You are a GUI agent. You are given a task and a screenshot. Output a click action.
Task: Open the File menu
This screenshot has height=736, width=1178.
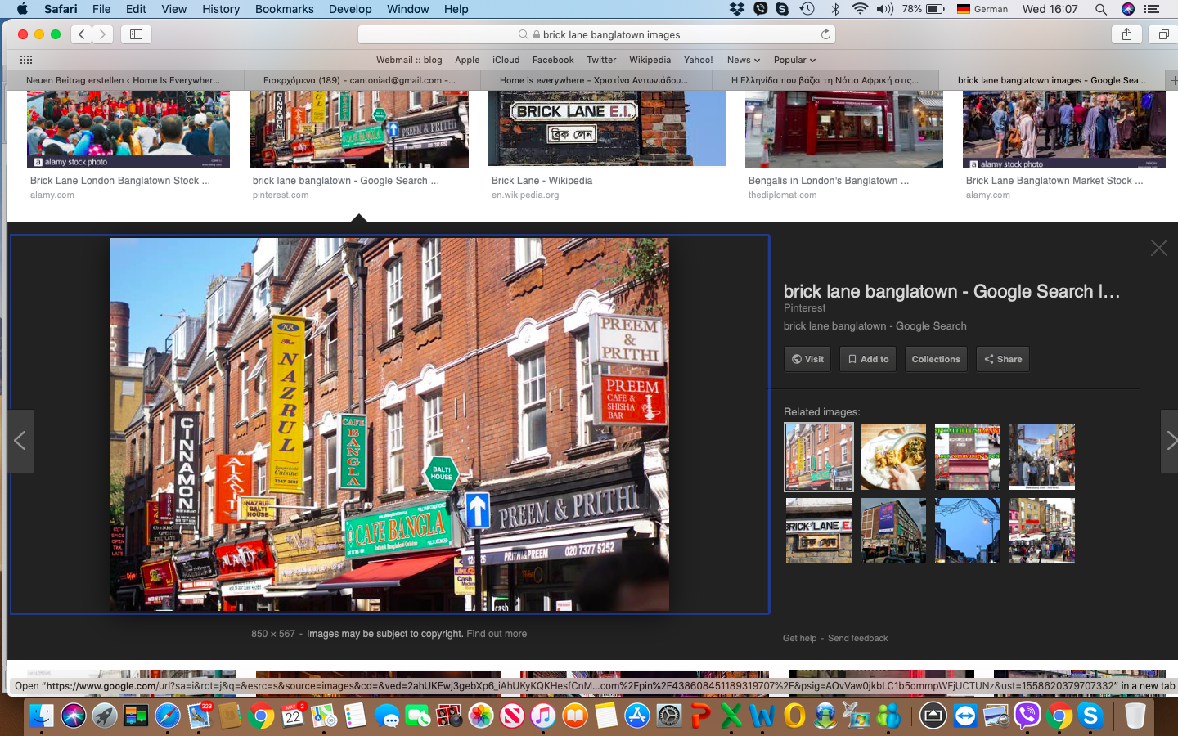[101, 9]
